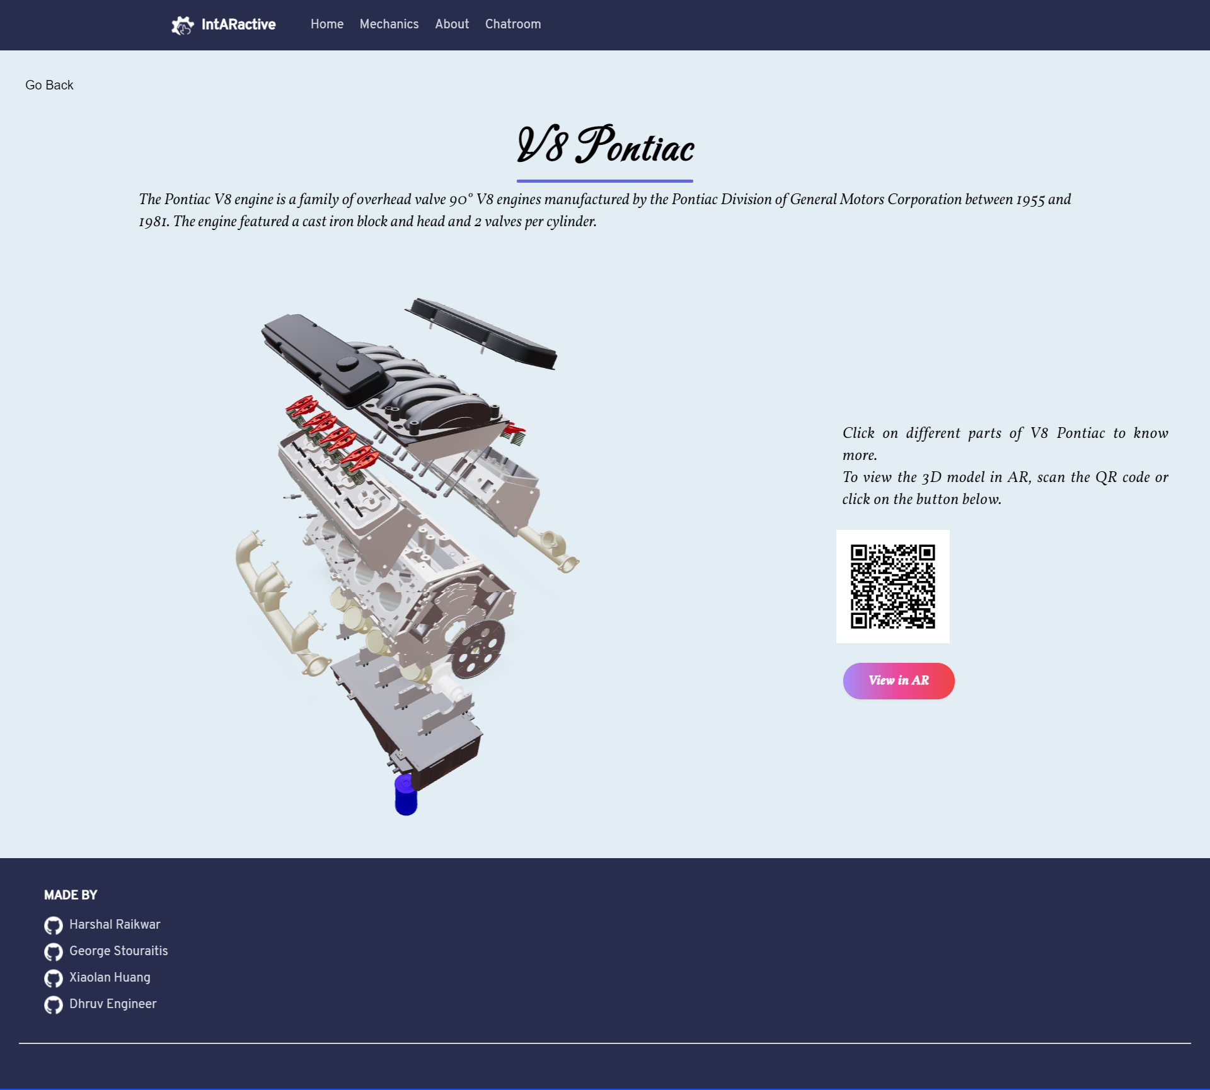Open the Mechanics nav item
The image size is (1210, 1090).
point(389,24)
